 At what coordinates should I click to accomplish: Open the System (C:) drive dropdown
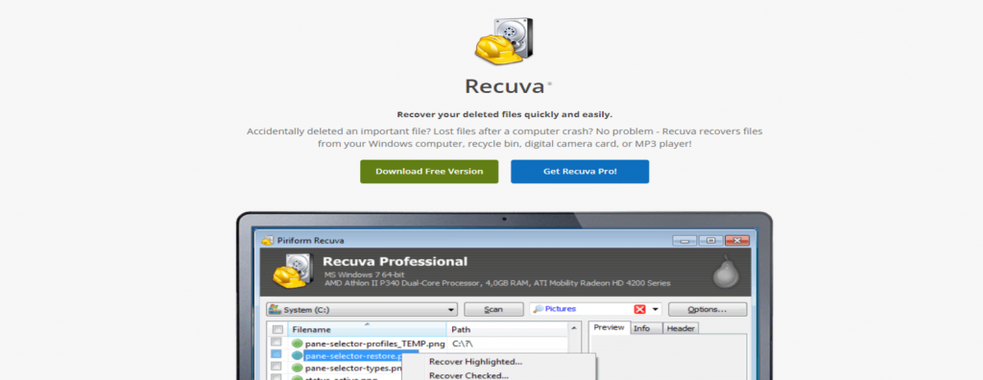pos(451,310)
